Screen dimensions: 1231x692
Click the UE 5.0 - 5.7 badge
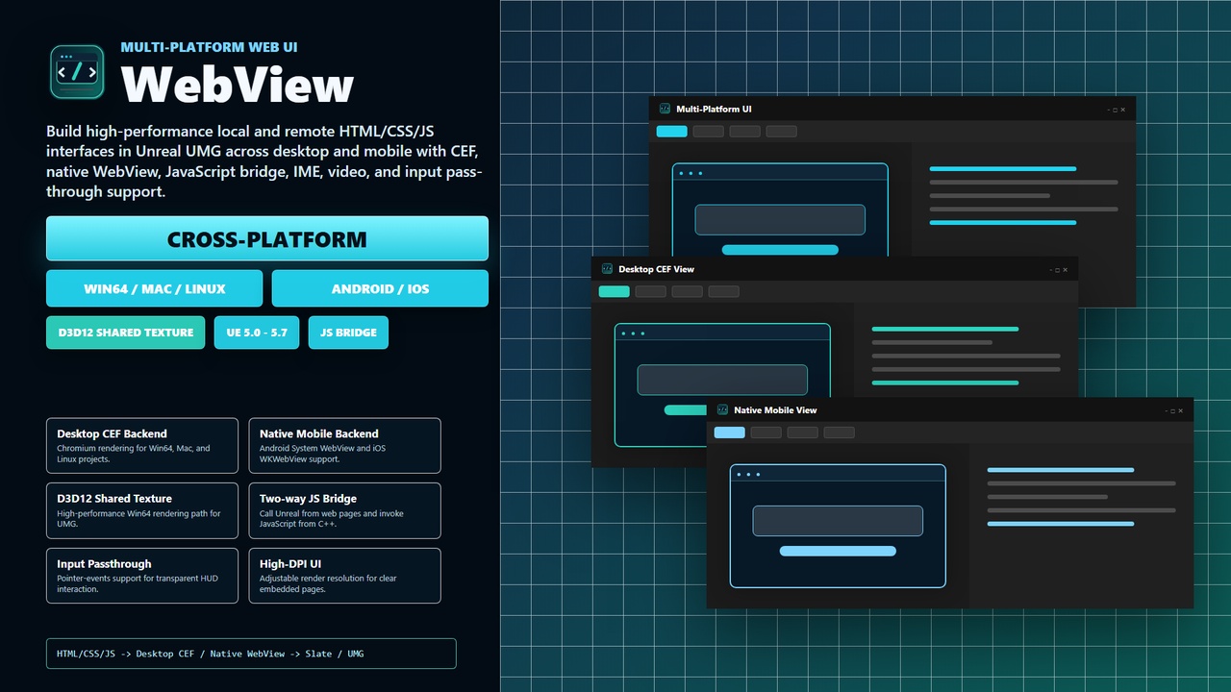257,333
